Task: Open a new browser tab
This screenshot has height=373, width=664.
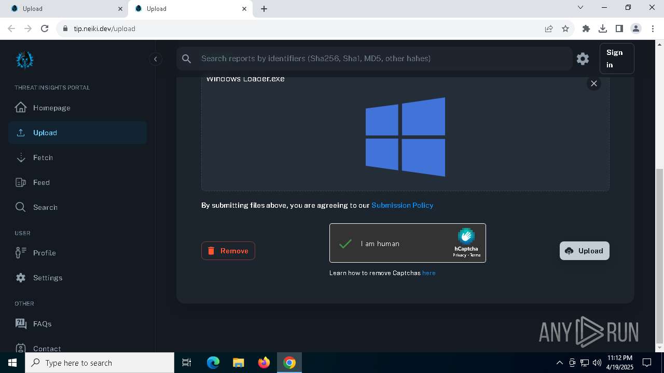Action: 264,9
